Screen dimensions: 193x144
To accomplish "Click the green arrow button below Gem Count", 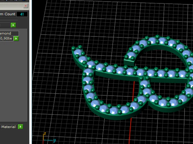I will point(13,25).
